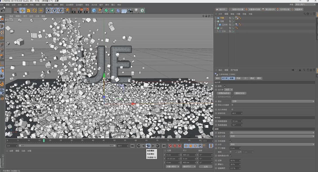318x172 pixels.
Task: Click the 视图居中 button
Action: (297, 9)
